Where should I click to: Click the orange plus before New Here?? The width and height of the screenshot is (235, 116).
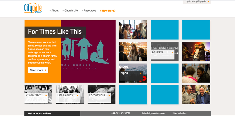tap(100, 11)
